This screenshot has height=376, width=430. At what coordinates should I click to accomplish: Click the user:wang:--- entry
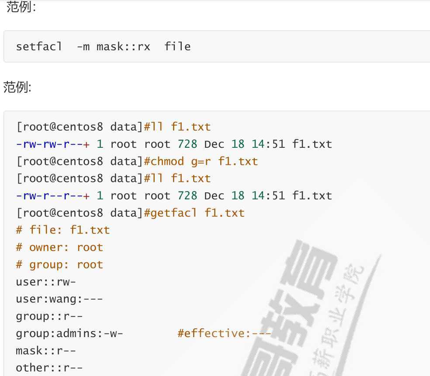coord(59,299)
